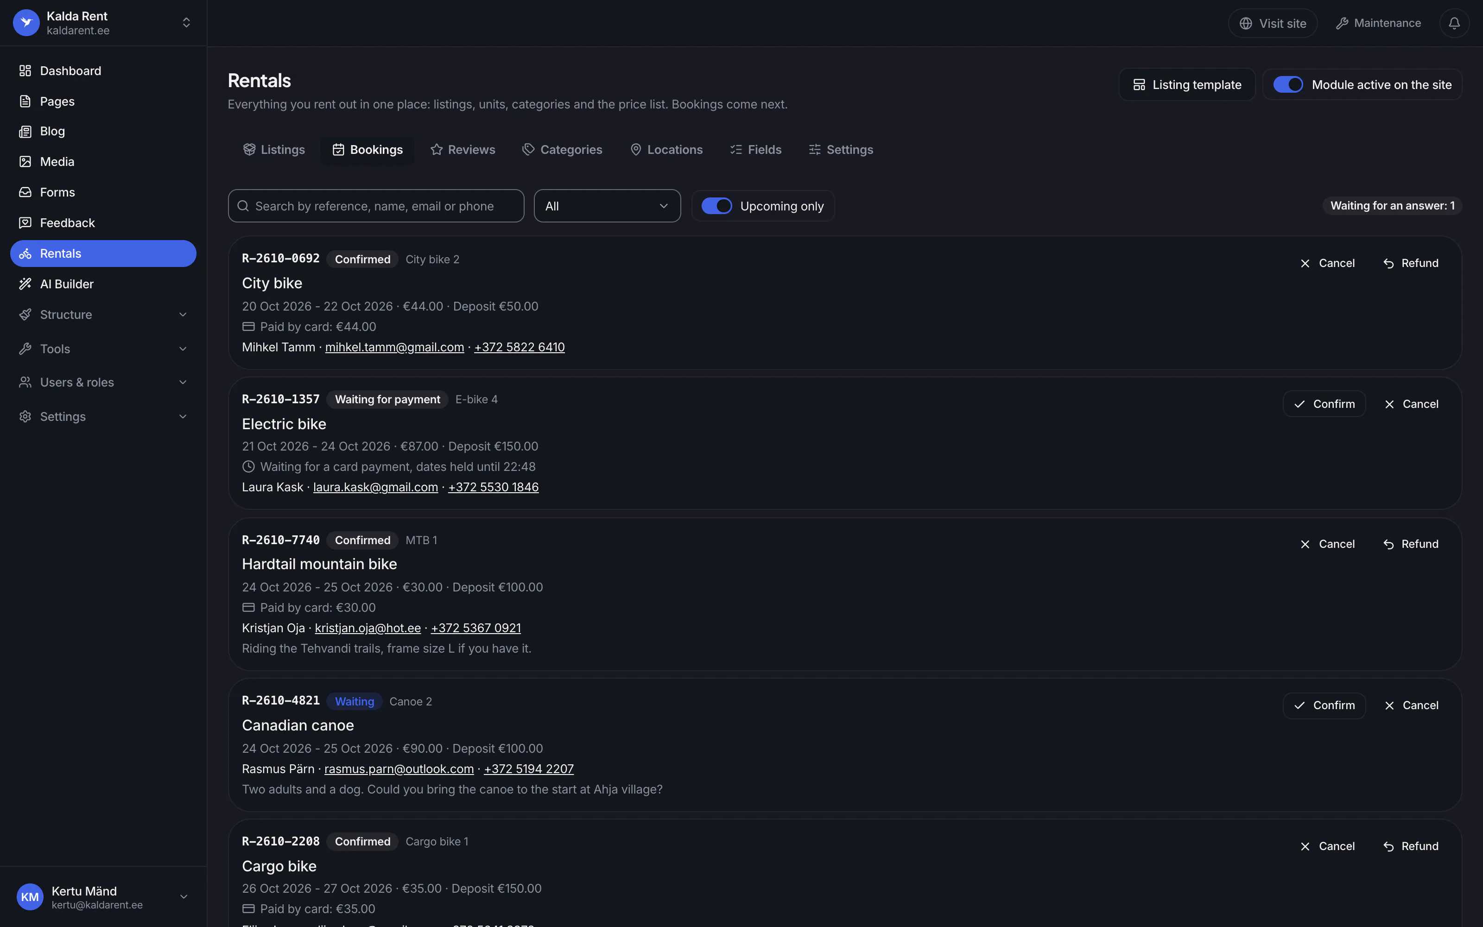1483x927 pixels.
Task: Open Feedback section
Action: coord(103,222)
